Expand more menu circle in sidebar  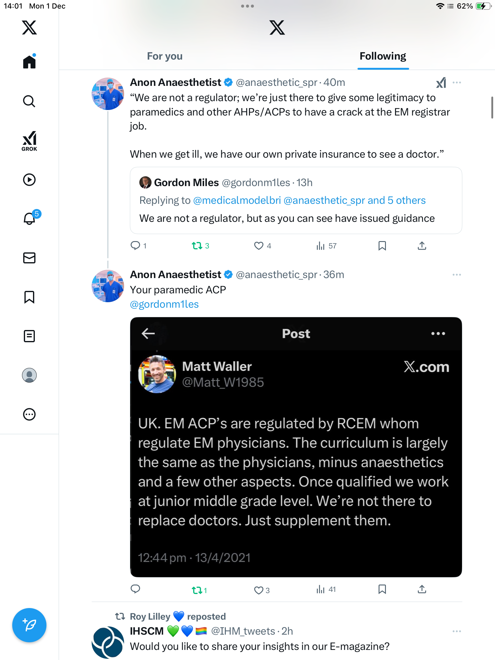tap(29, 414)
